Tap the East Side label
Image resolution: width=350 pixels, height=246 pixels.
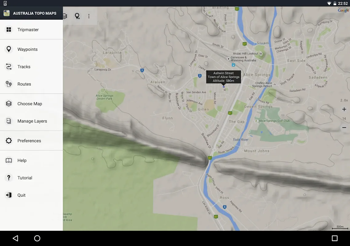[296, 61]
